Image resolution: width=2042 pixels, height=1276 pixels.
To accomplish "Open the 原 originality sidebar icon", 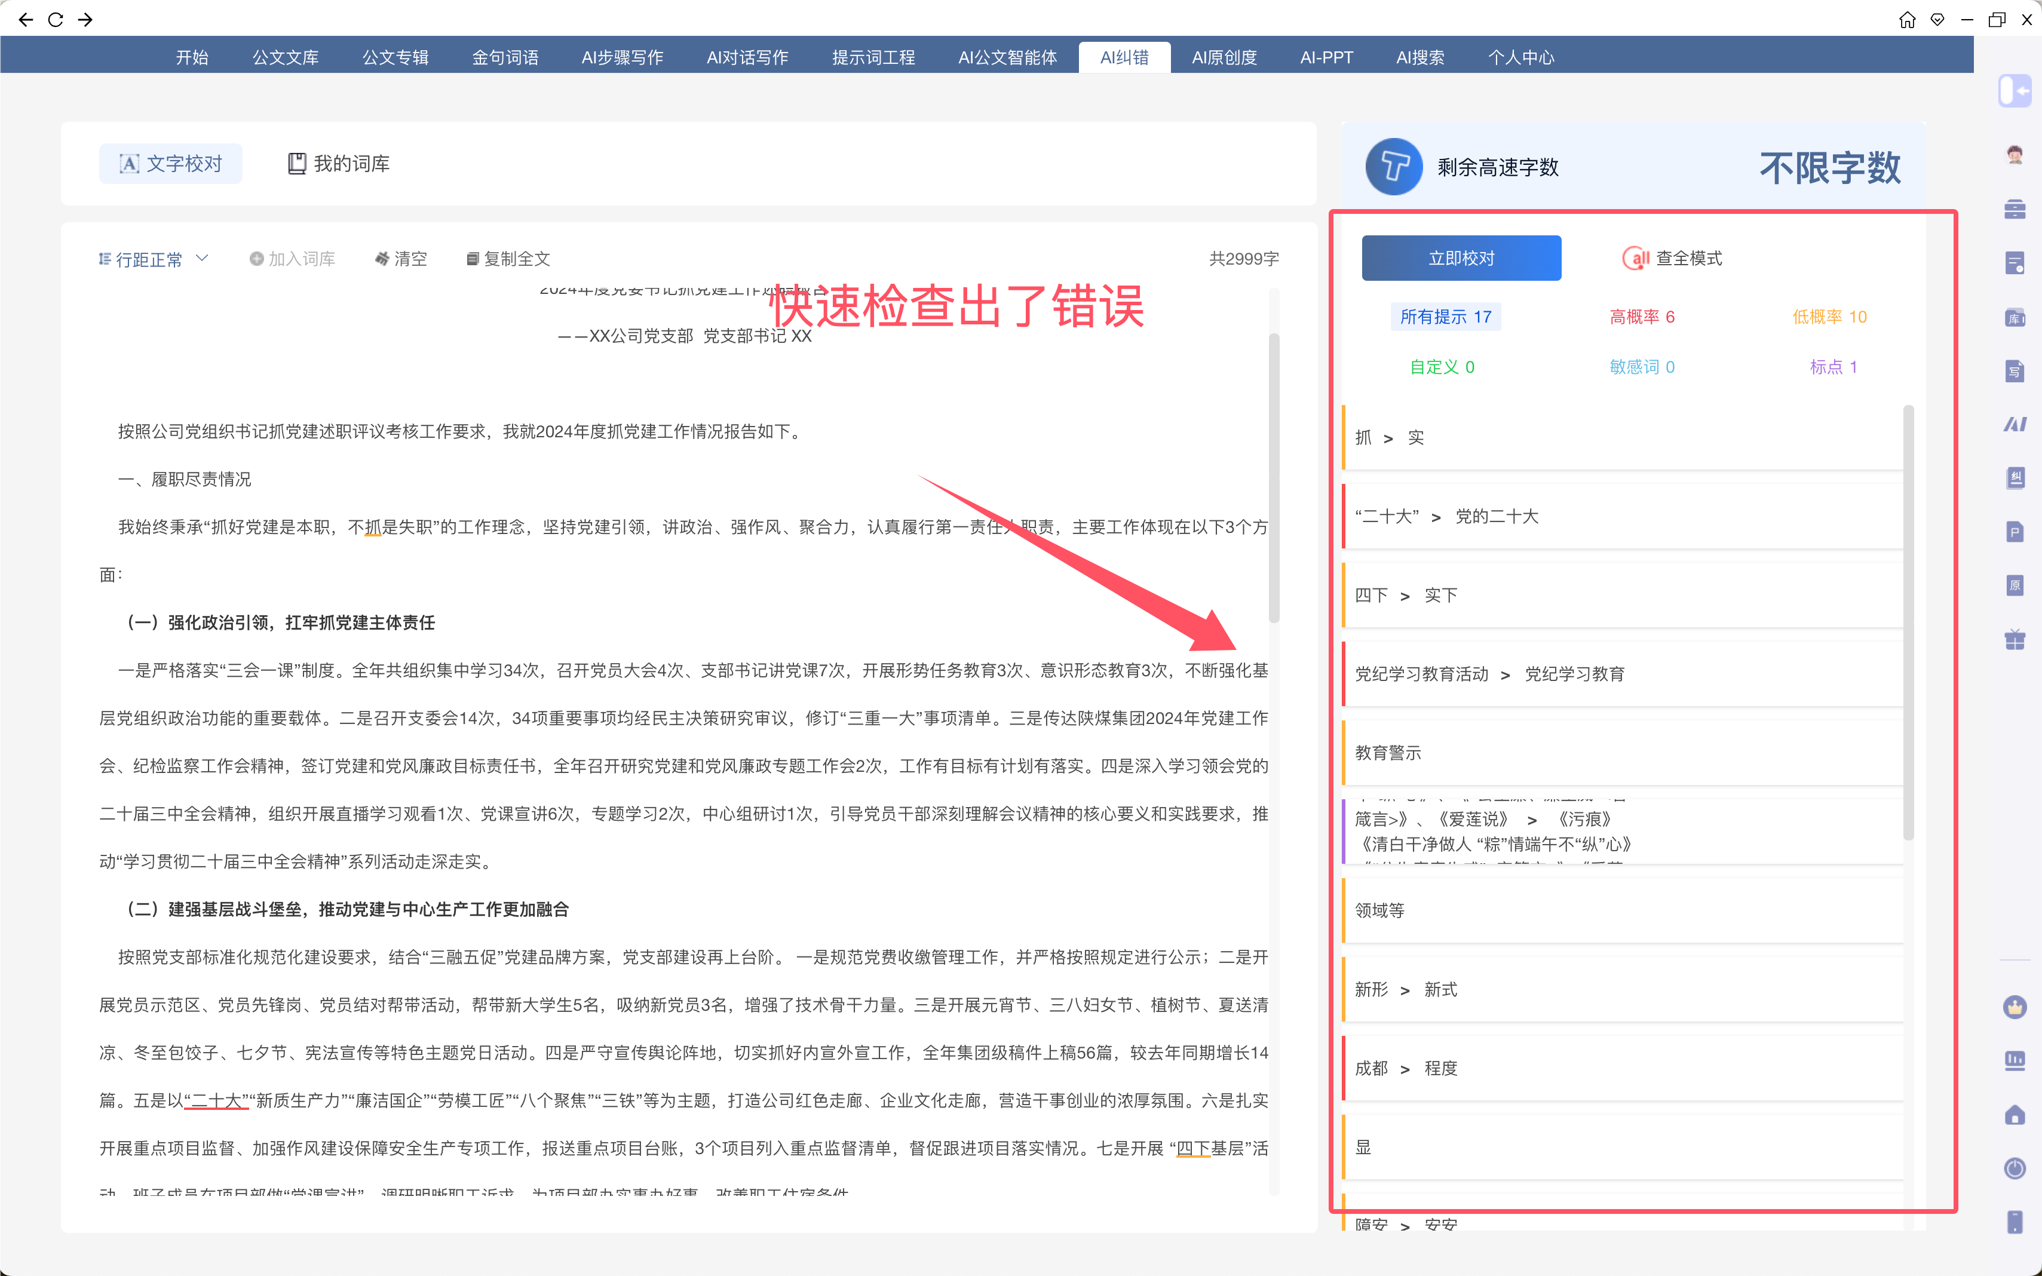I will pyautogui.click(x=2015, y=585).
